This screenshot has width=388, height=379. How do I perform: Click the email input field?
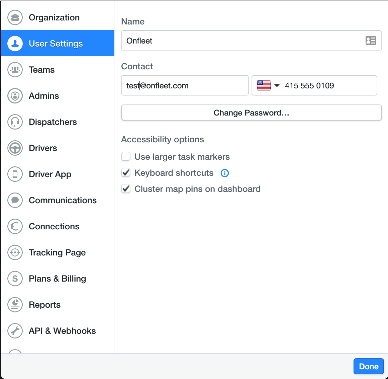pos(185,85)
